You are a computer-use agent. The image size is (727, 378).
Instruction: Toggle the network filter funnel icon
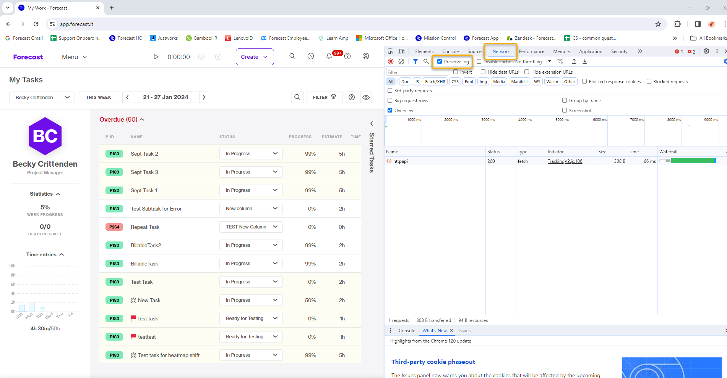click(x=415, y=61)
